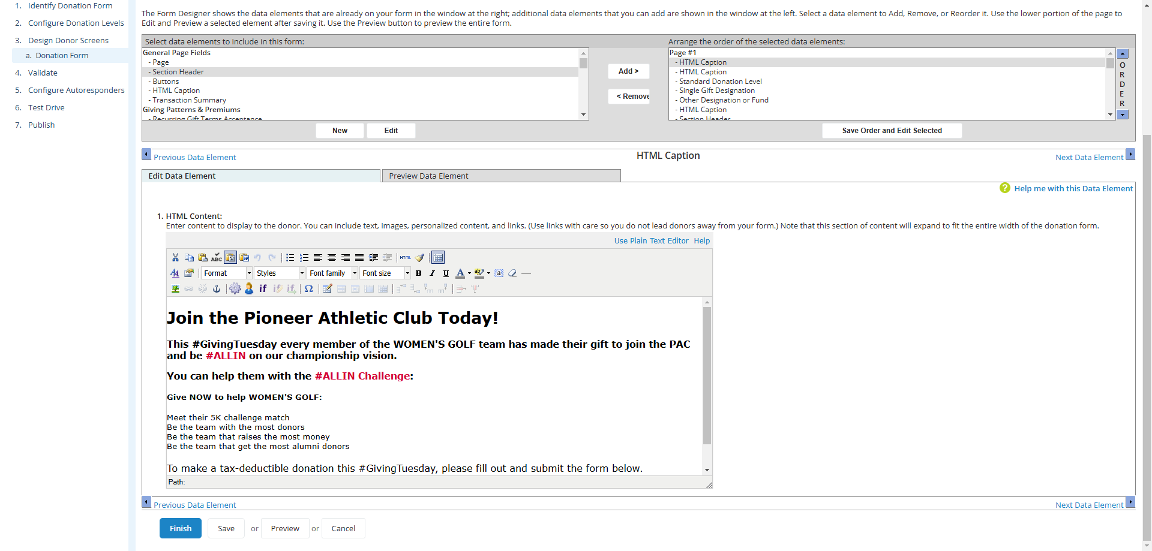1152x551 pixels.
Task: Click the Cancel button at bottom
Action: (x=343, y=528)
